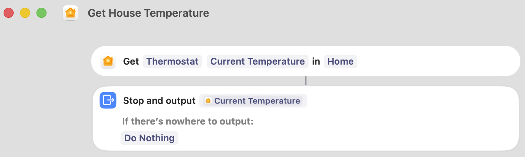525x157 pixels.
Task: Open the Do Nothing fallback options
Action: coord(149,138)
